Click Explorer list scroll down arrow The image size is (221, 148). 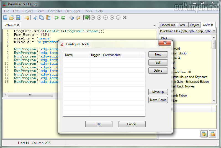tap(214, 101)
